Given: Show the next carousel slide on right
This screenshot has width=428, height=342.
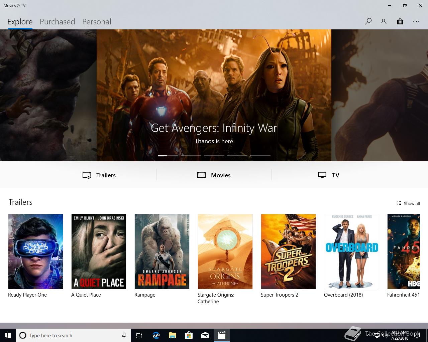Looking at the screenshot, I should click(x=380, y=95).
